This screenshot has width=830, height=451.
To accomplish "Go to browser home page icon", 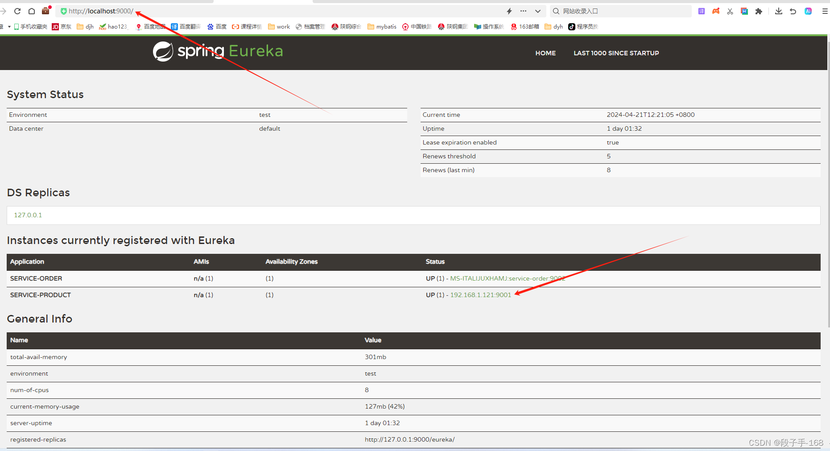I will coord(32,11).
